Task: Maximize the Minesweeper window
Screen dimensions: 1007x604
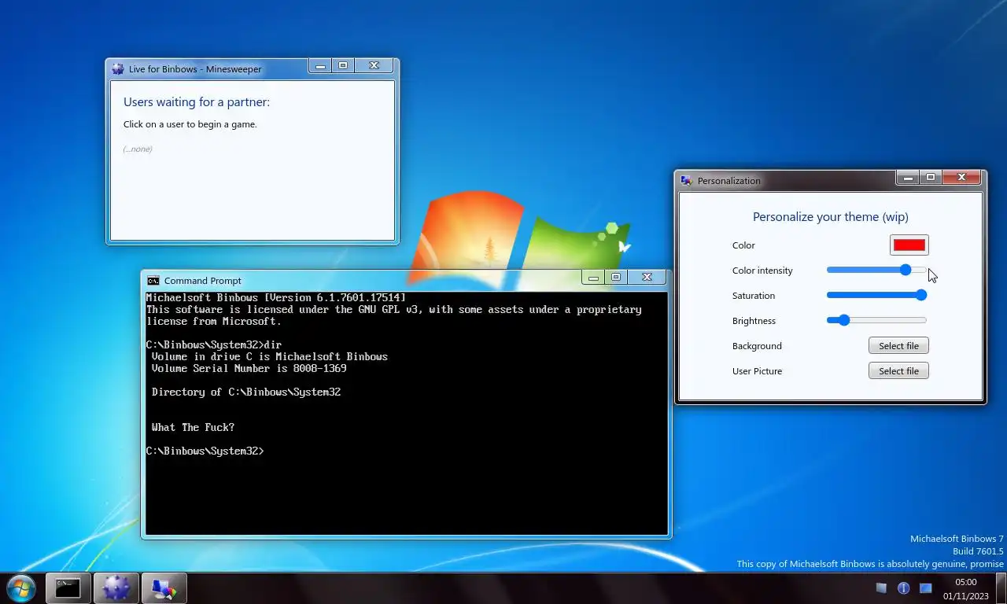Action: coord(343,66)
